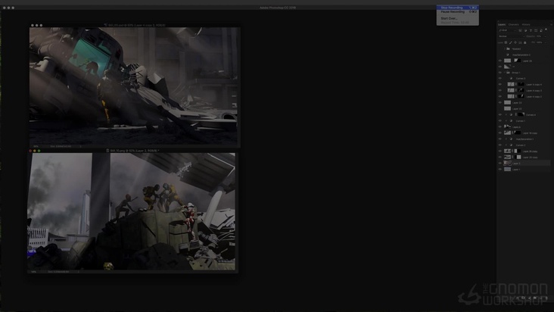
Task: Choose Start Over… from the menu
Action: point(458,18)
